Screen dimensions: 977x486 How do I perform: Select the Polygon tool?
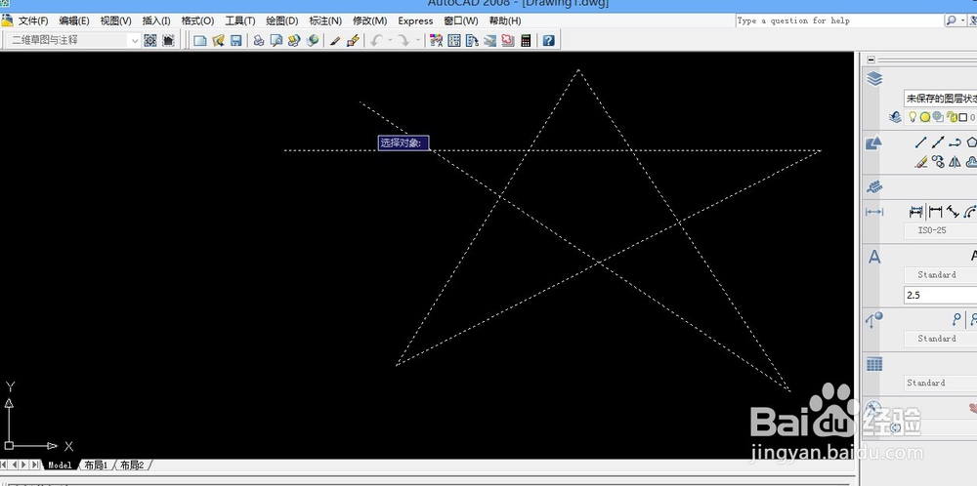click(x=971, y=142)
